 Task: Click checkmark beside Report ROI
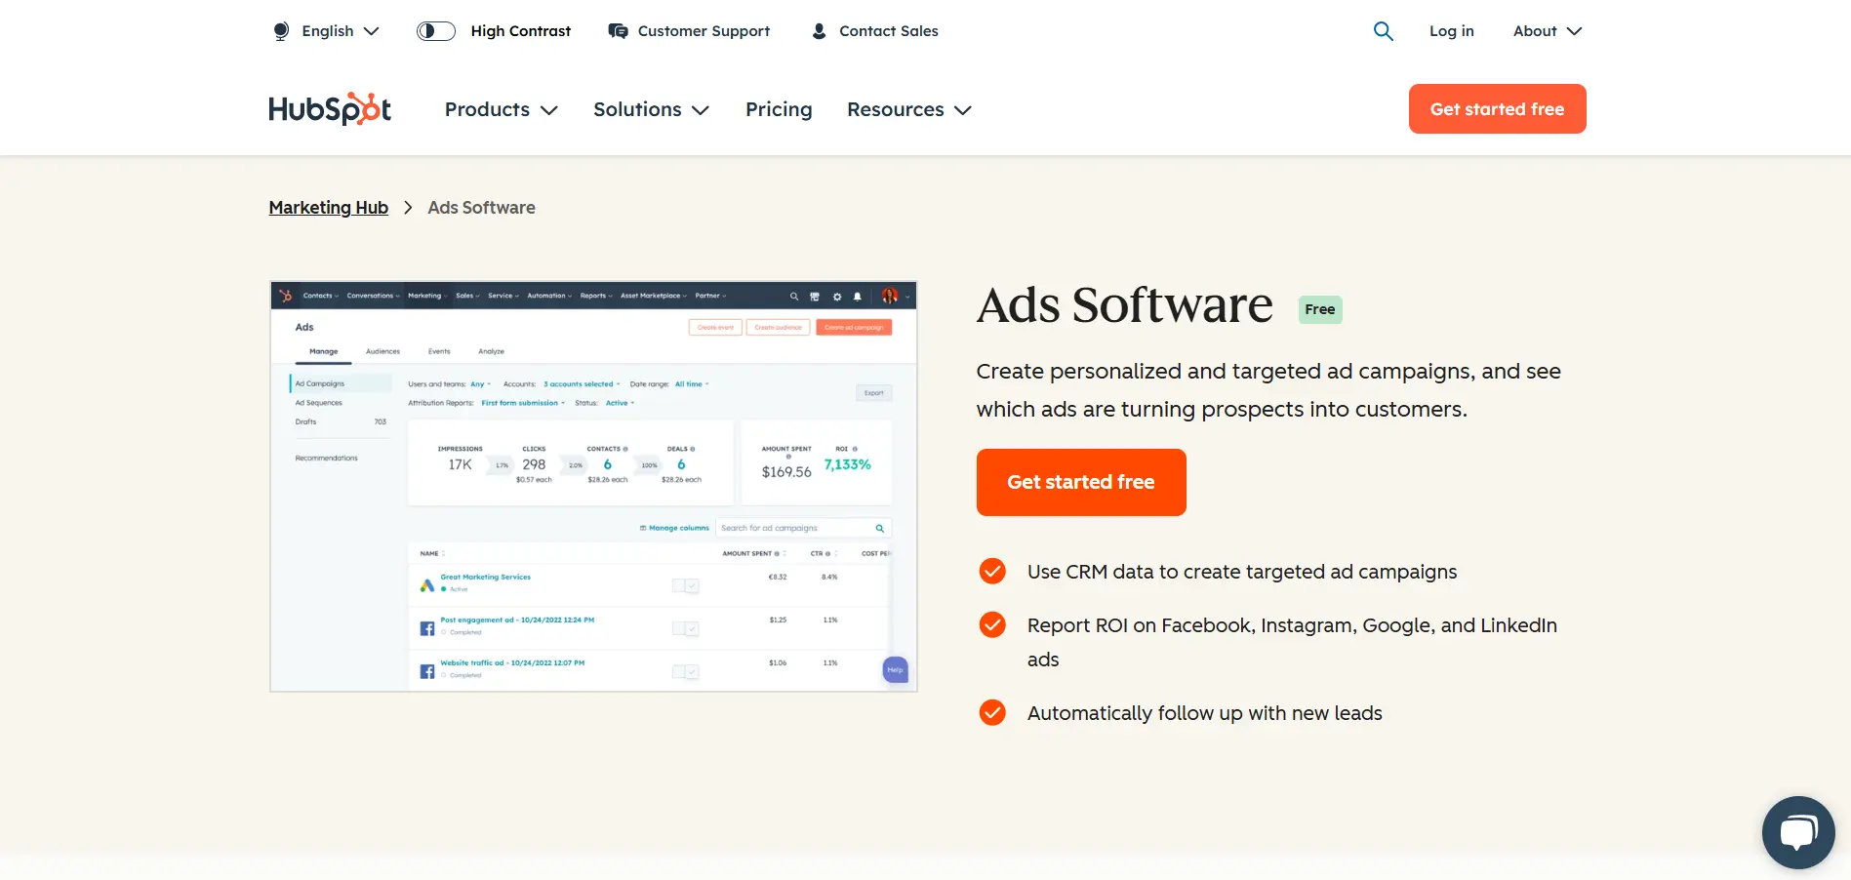[992, 624]
